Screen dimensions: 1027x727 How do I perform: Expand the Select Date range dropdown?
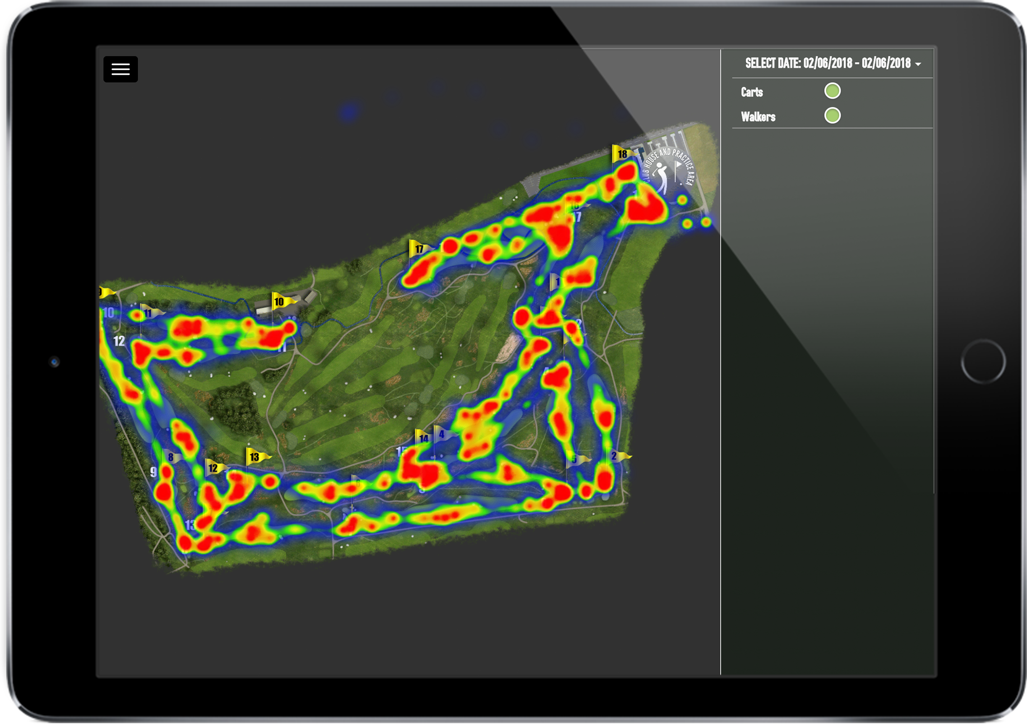833,63
